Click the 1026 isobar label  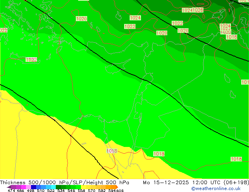click(x=198, y=10)
